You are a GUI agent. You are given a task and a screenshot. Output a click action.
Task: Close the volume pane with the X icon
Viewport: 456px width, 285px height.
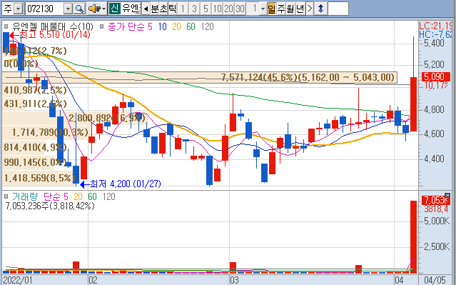[447, 195]
